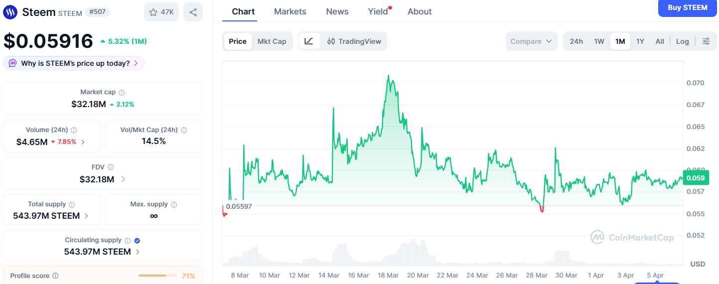This screenshot has width=719, height=284.
Task: Click the Circulating supply info icon
Action: coord(128,240)
